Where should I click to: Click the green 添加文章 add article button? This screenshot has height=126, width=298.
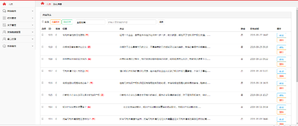[67, 22]
